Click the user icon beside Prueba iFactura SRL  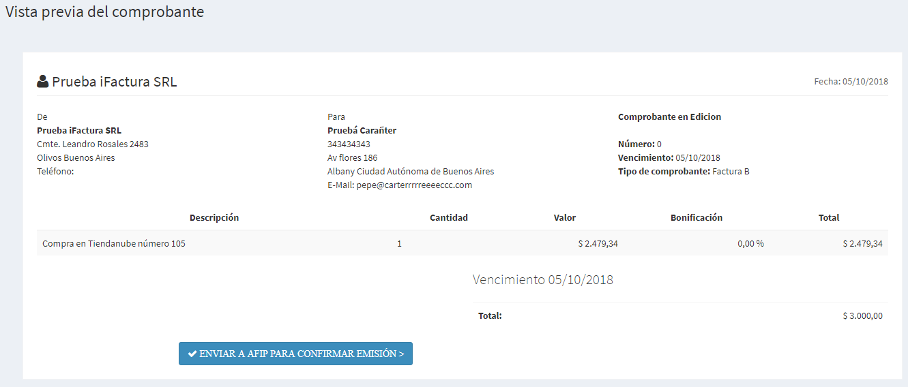tap(42, 82)
